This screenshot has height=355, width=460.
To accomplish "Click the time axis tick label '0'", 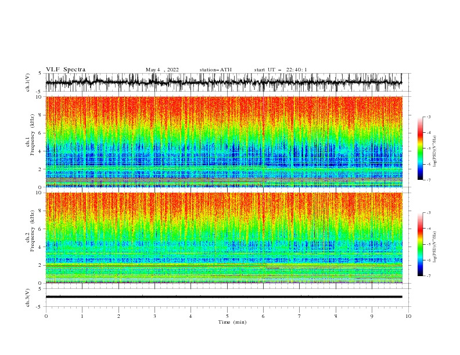I will tap(46, 316).
